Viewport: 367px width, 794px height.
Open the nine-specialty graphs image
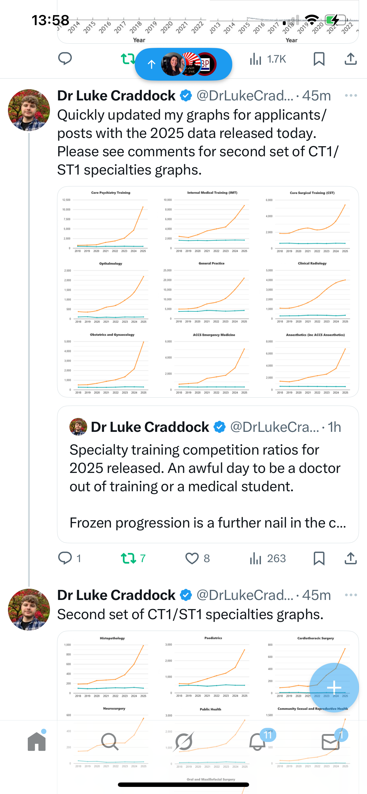208,292
